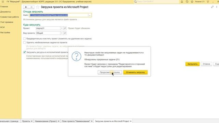Image resolution: width=219 pixels, height=123 pixels.
Task: Open the Учет времени section
Action: (7, 22)
